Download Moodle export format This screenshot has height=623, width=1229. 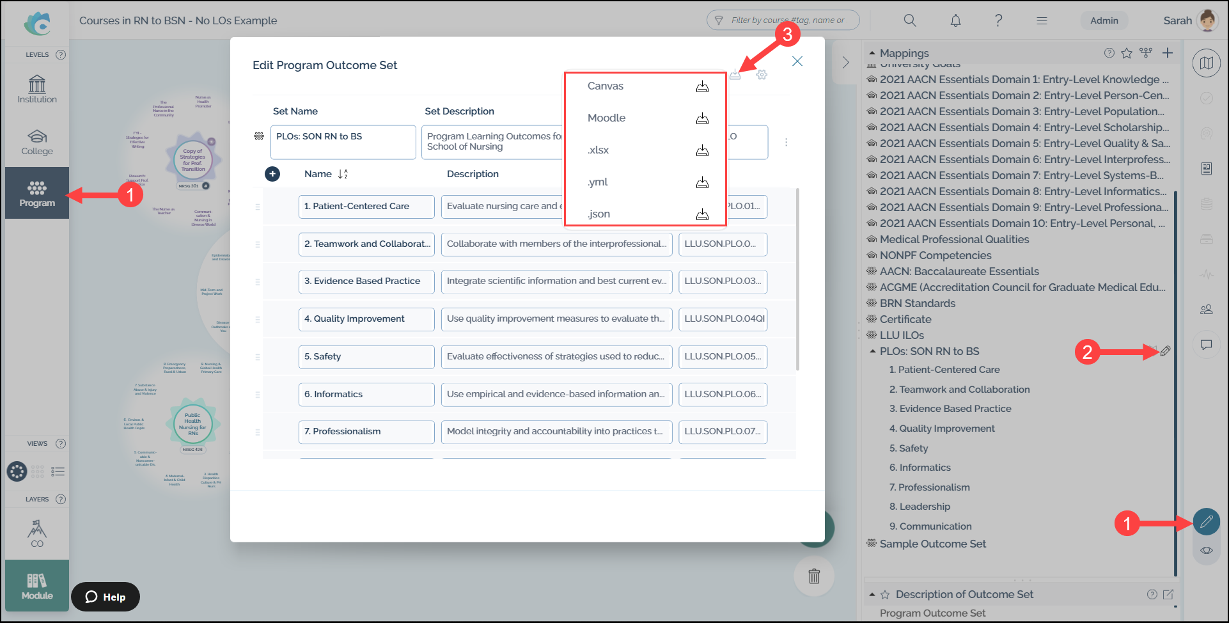[702, 118]
